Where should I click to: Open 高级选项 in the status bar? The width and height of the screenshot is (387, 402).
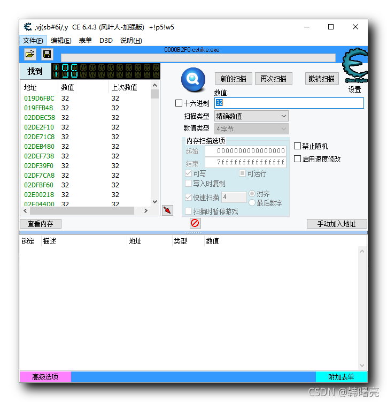point(45,377)
